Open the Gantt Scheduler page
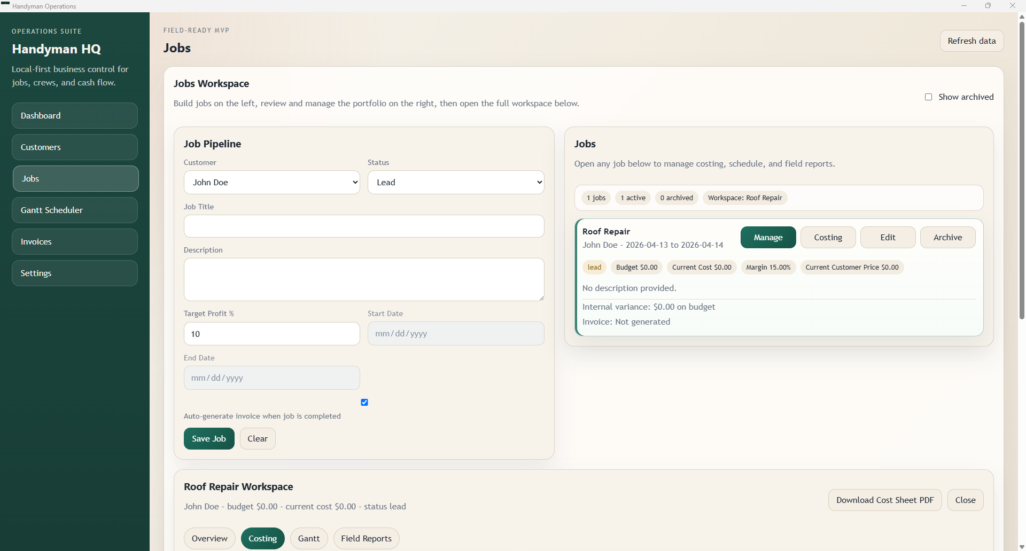Screen dimensions: 1026x551 coord(75,210)
